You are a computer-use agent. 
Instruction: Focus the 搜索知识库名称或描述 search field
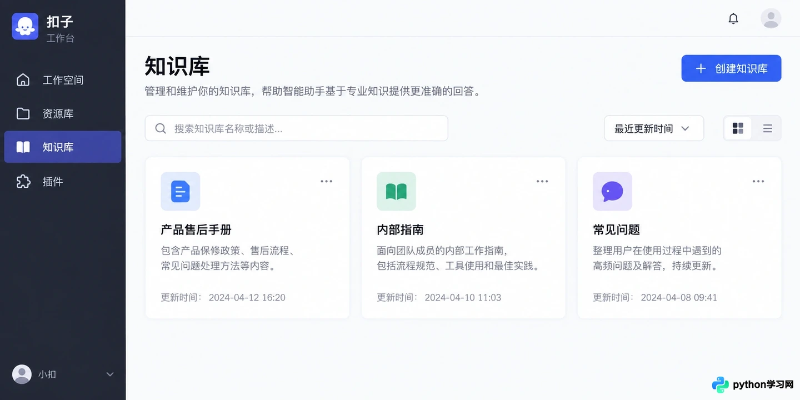tap(296, 128)
